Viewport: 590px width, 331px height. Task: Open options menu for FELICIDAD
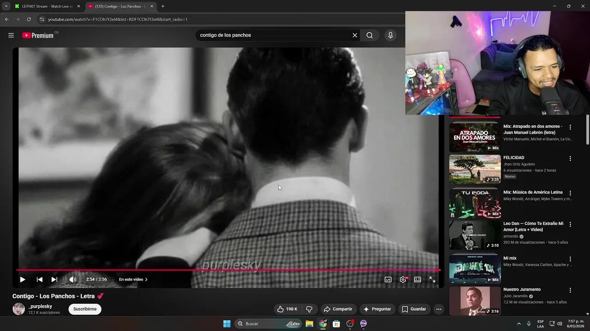tap(570, 159)
